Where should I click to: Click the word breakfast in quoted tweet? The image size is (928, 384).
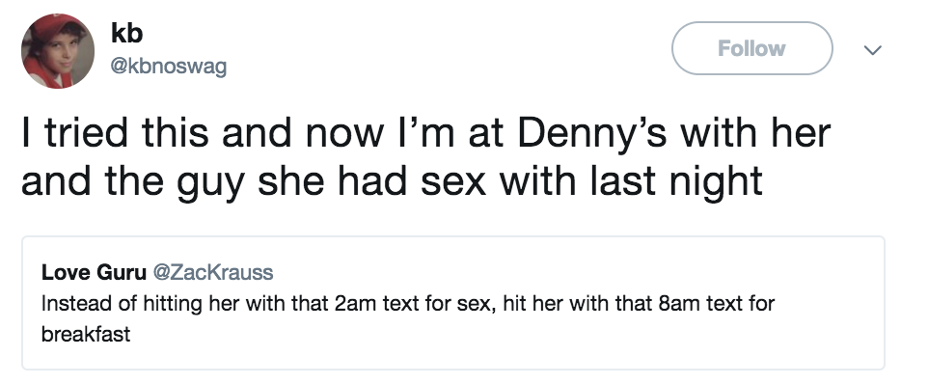click(x=86, y=334)
